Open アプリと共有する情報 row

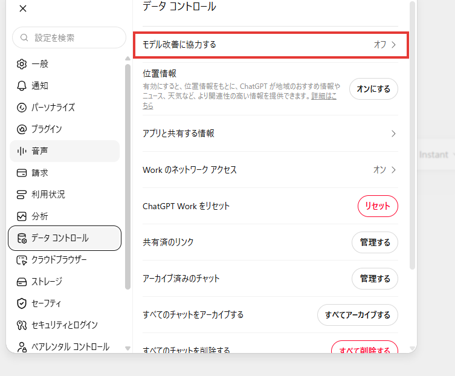click(x=270, y=134)
